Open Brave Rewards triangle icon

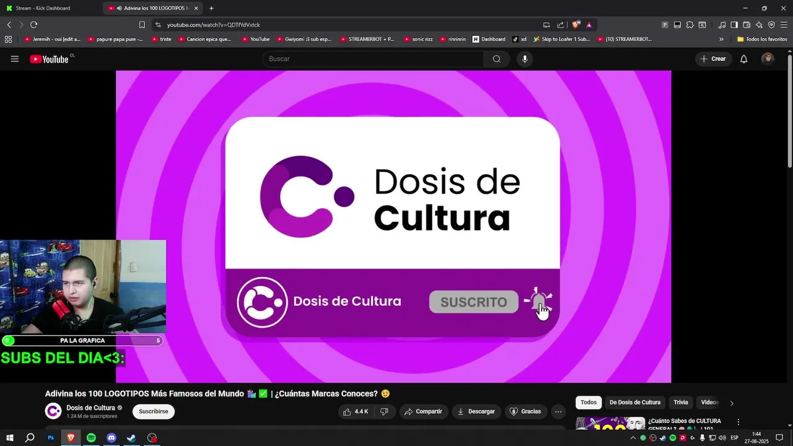tap(589, 25)
